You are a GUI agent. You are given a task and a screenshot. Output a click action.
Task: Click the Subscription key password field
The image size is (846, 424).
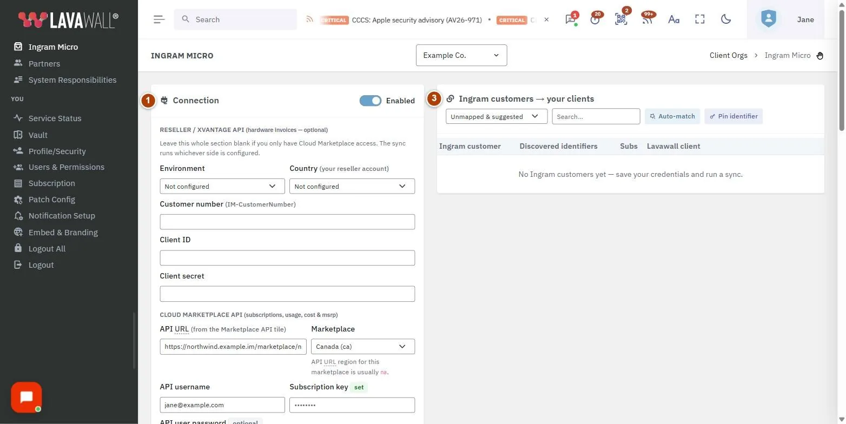352,405
